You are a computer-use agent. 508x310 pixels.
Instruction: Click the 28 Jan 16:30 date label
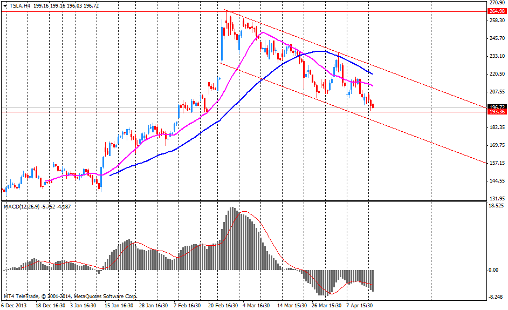tap(153, 306)
